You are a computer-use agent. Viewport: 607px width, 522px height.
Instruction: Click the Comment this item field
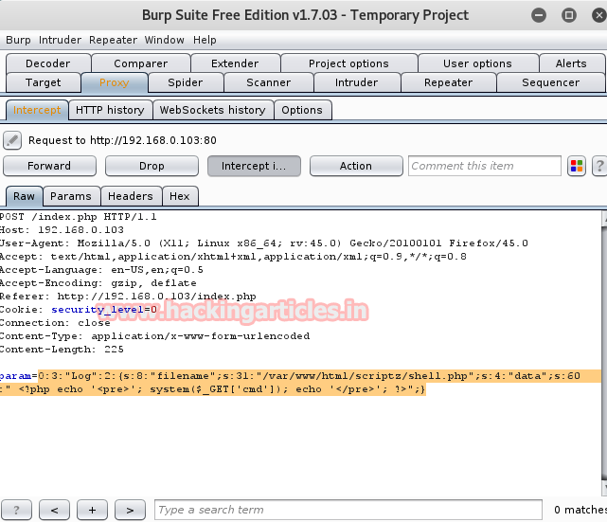(x=485, y=166)
